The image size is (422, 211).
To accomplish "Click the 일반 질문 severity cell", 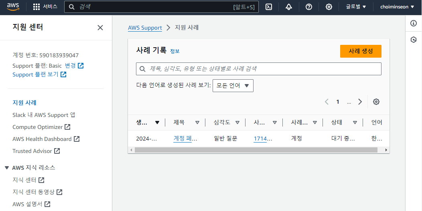I will click(225, 139).
